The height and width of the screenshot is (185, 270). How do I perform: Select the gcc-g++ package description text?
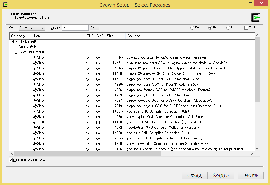[158, 133]
